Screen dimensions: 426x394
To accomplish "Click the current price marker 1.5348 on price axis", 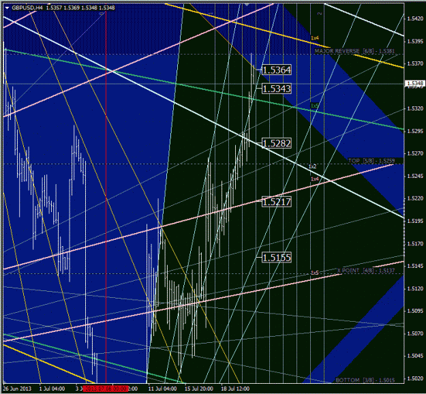I will pyautogui.click(x=414, y=83).
